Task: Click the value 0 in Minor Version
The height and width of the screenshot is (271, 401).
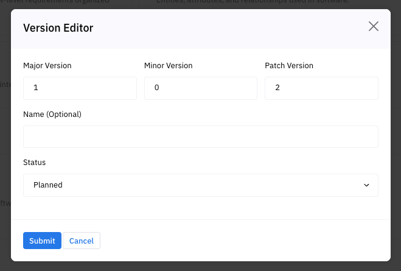Action: (157, 88)
